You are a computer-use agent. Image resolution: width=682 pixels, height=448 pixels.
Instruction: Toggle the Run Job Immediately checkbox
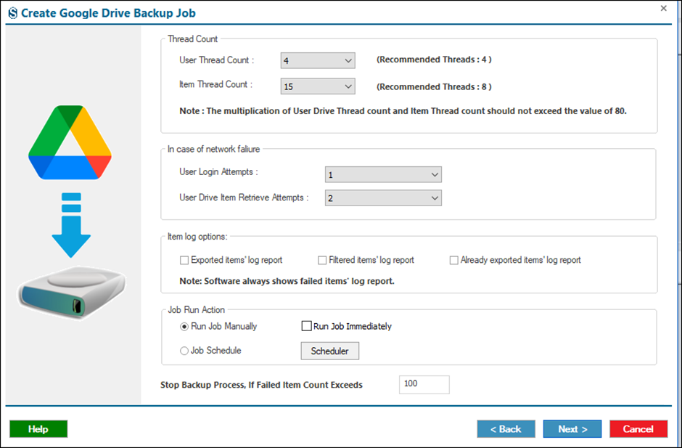click(x=306, y=326)
